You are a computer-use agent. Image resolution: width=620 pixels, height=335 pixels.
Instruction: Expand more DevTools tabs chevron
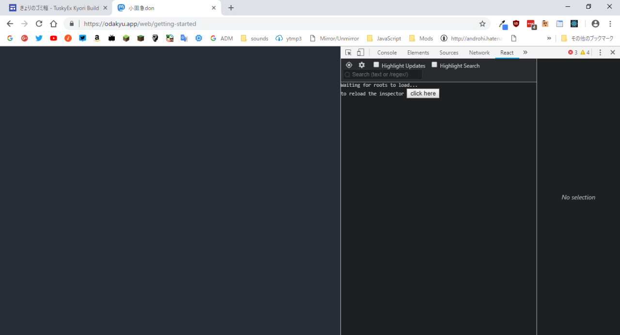525,52
